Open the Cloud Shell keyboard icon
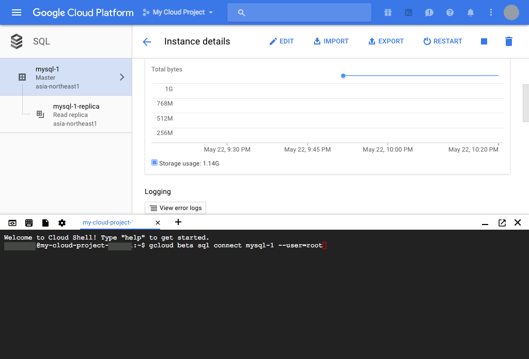The width and height of the screenshot is (529, 359). [x=29, y=222]
